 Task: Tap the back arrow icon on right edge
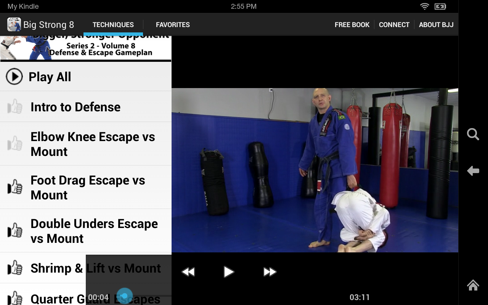[473, 171]
